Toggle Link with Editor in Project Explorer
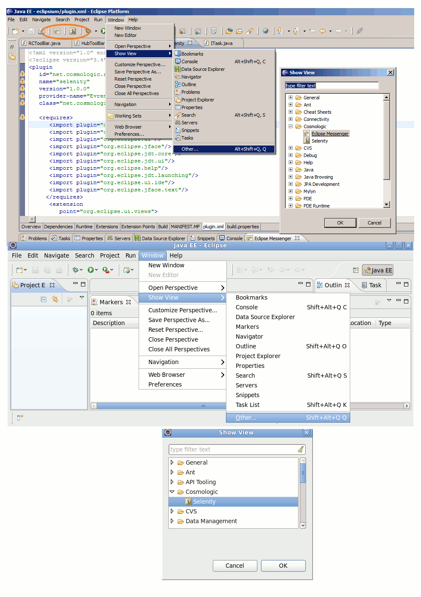This screenshot has width=421, height=597. 55,299
